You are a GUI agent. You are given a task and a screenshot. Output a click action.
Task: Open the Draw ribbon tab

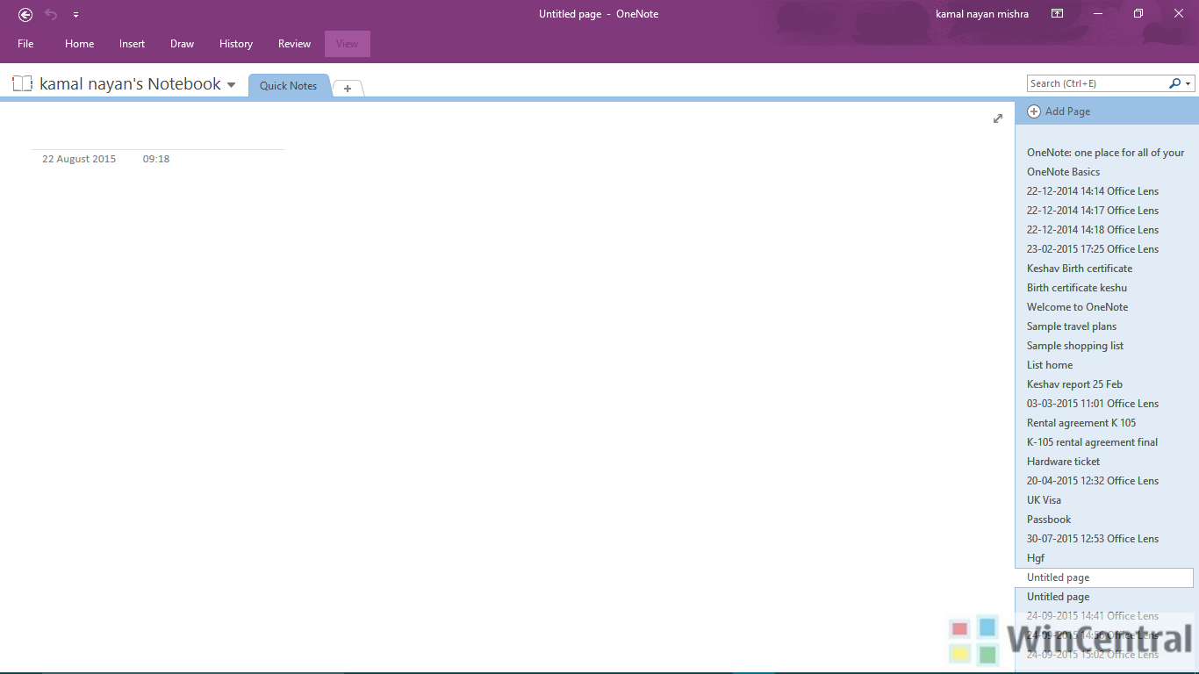(182, 43)
